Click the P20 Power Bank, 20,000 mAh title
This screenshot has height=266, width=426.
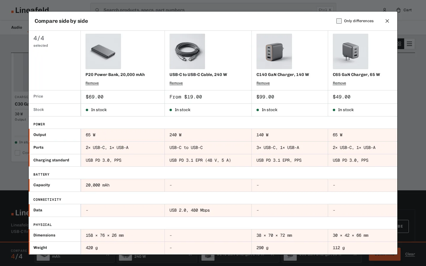115,74
